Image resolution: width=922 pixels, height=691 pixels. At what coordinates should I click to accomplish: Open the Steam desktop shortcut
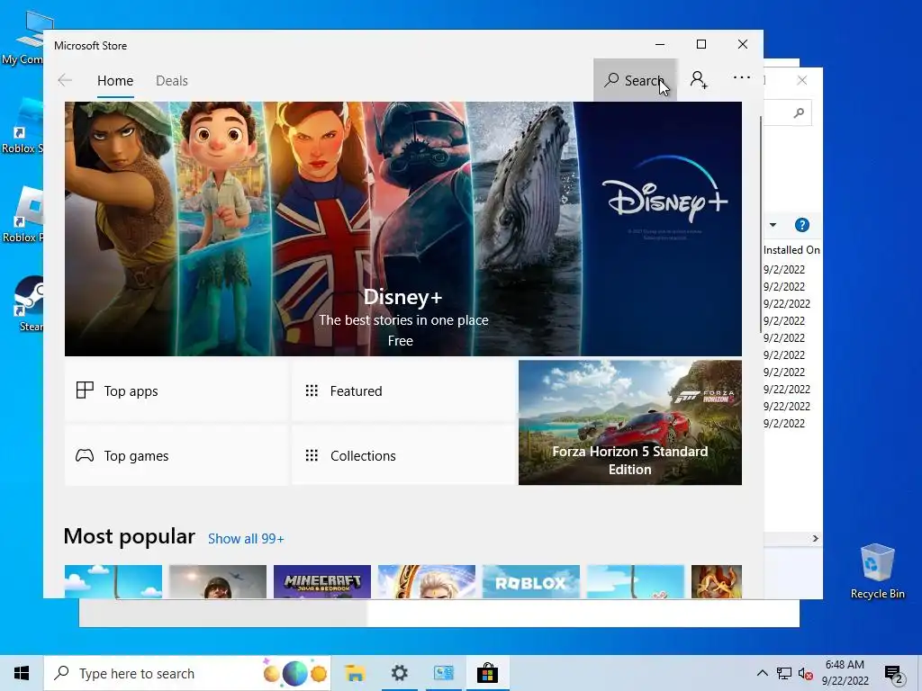[x=30, y=303]
